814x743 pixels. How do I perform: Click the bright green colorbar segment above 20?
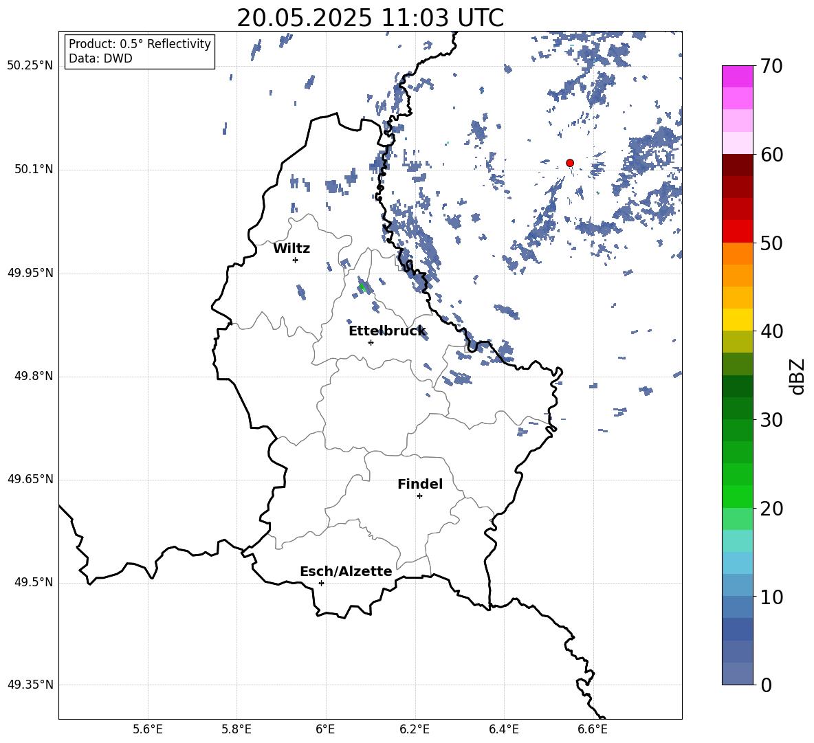[737, 496]
